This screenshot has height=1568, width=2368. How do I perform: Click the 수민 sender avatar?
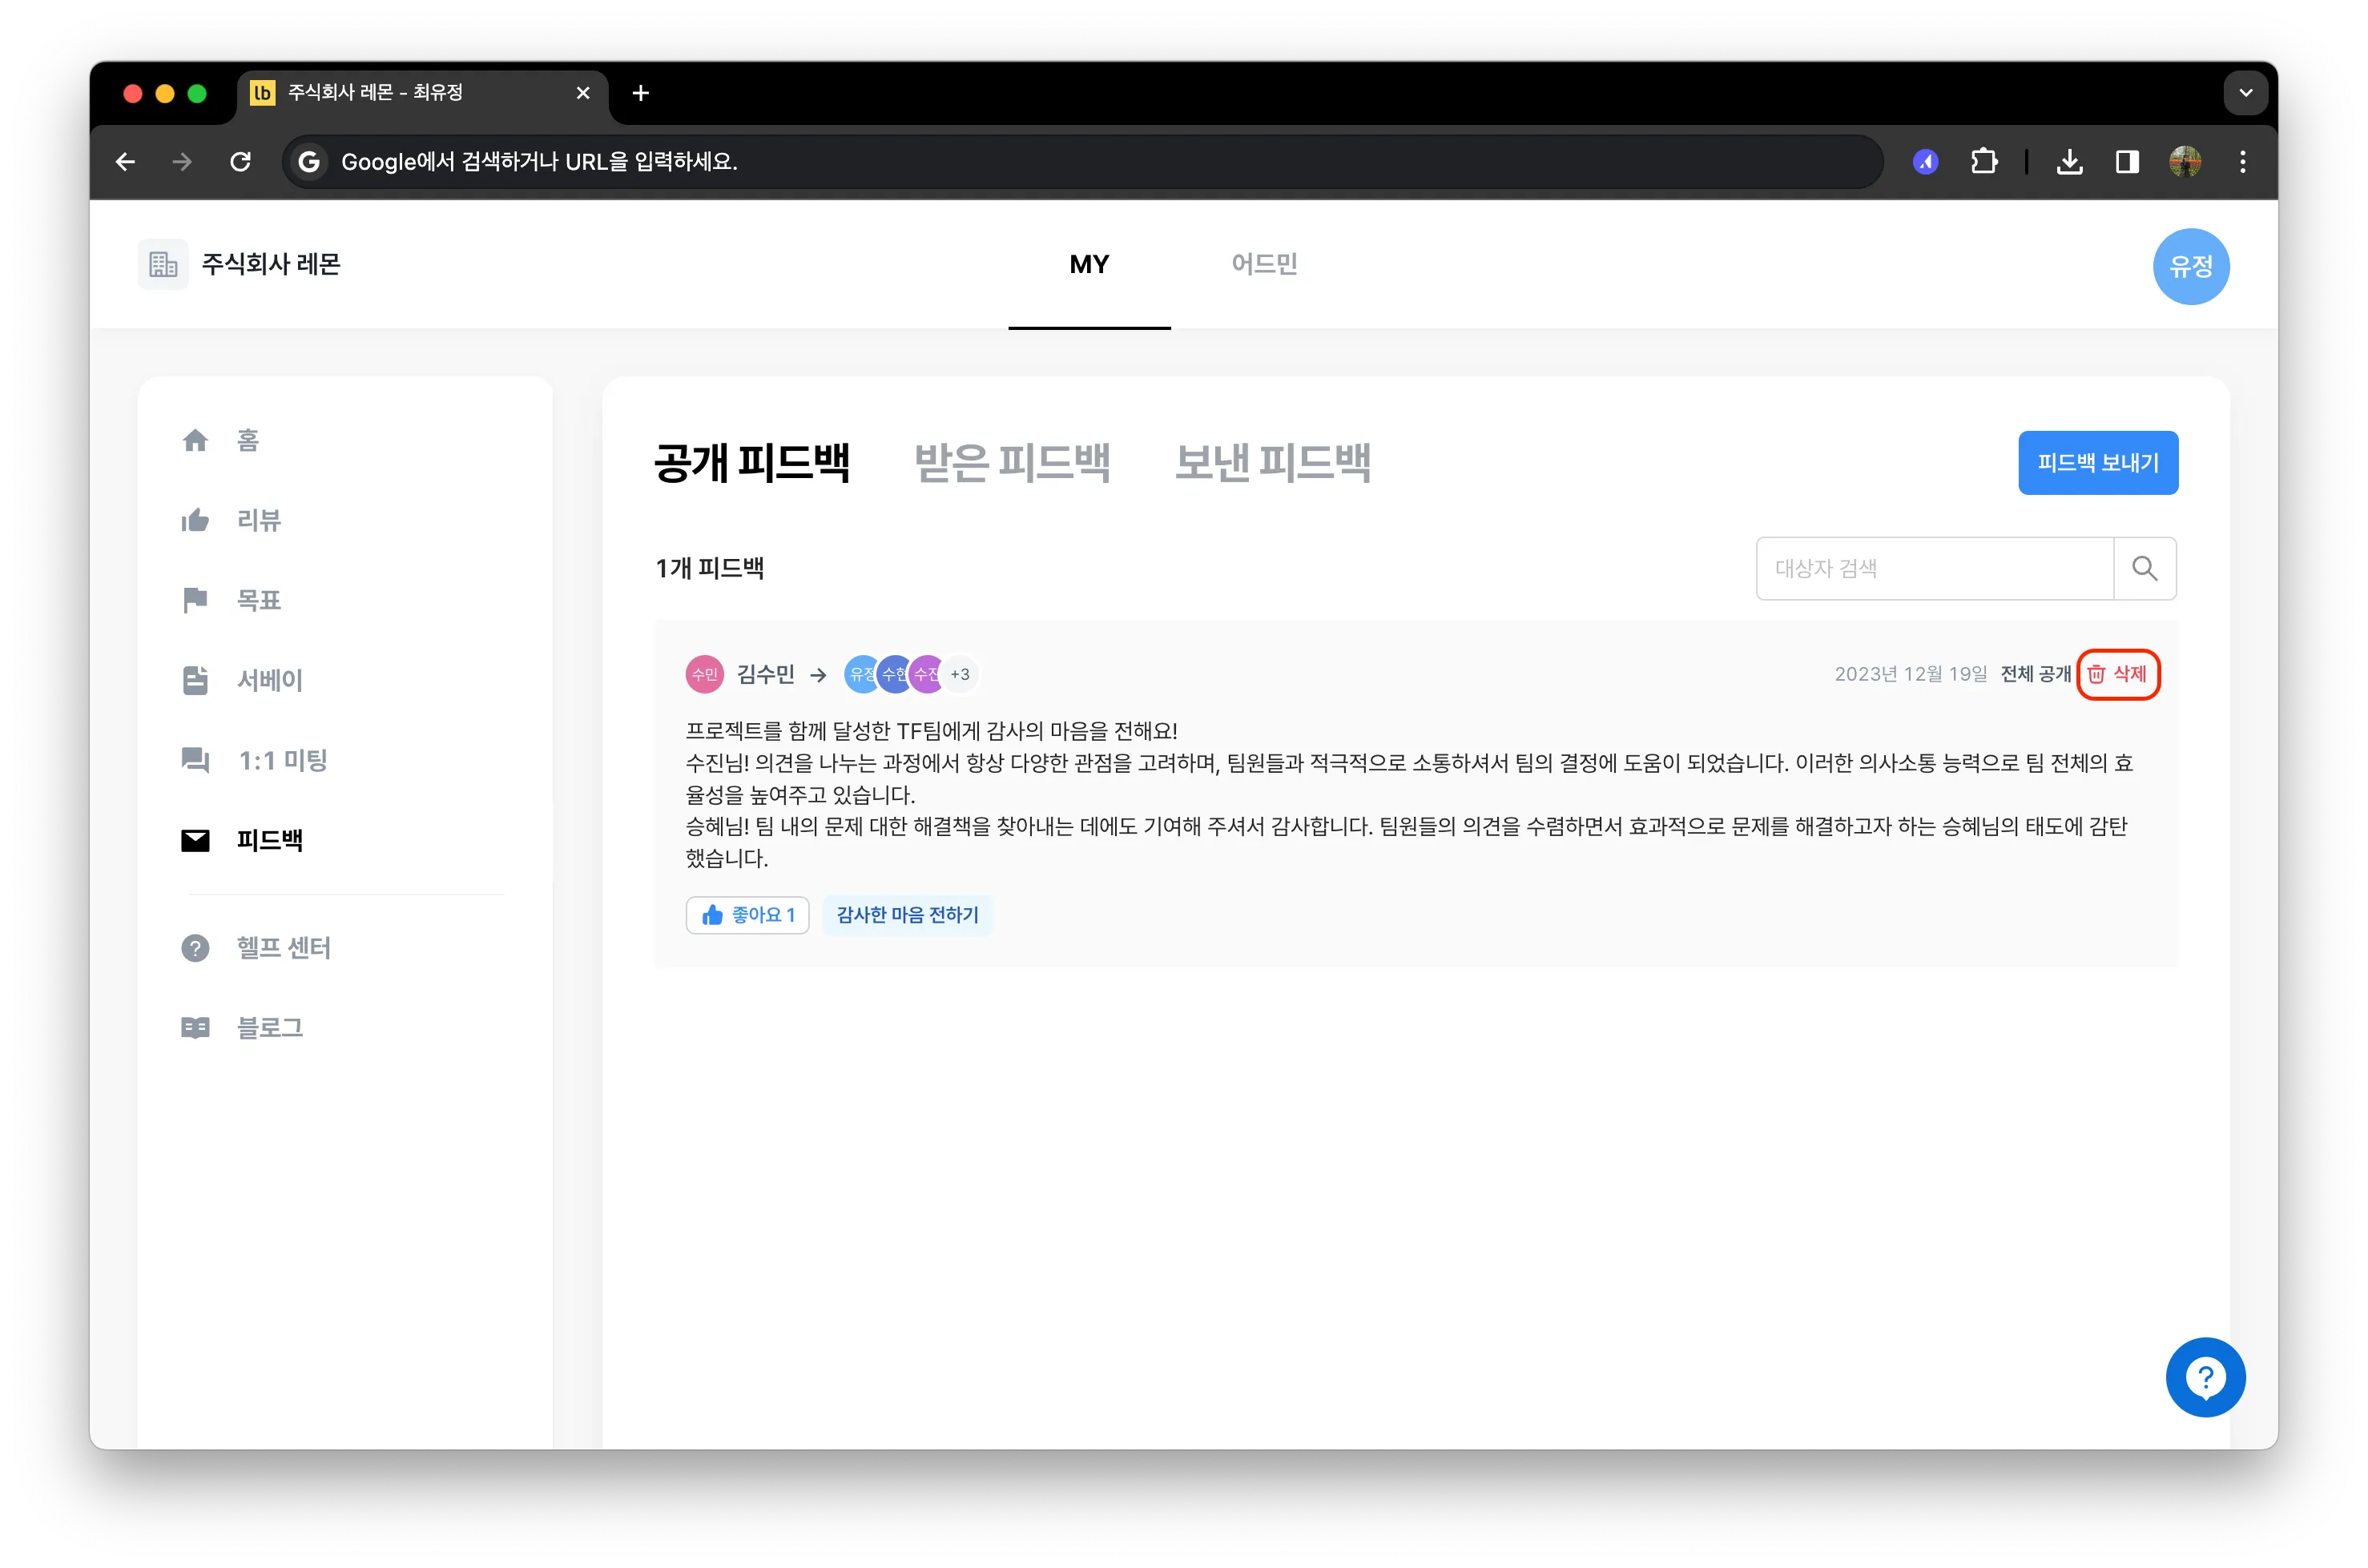(x=704, y=674)
